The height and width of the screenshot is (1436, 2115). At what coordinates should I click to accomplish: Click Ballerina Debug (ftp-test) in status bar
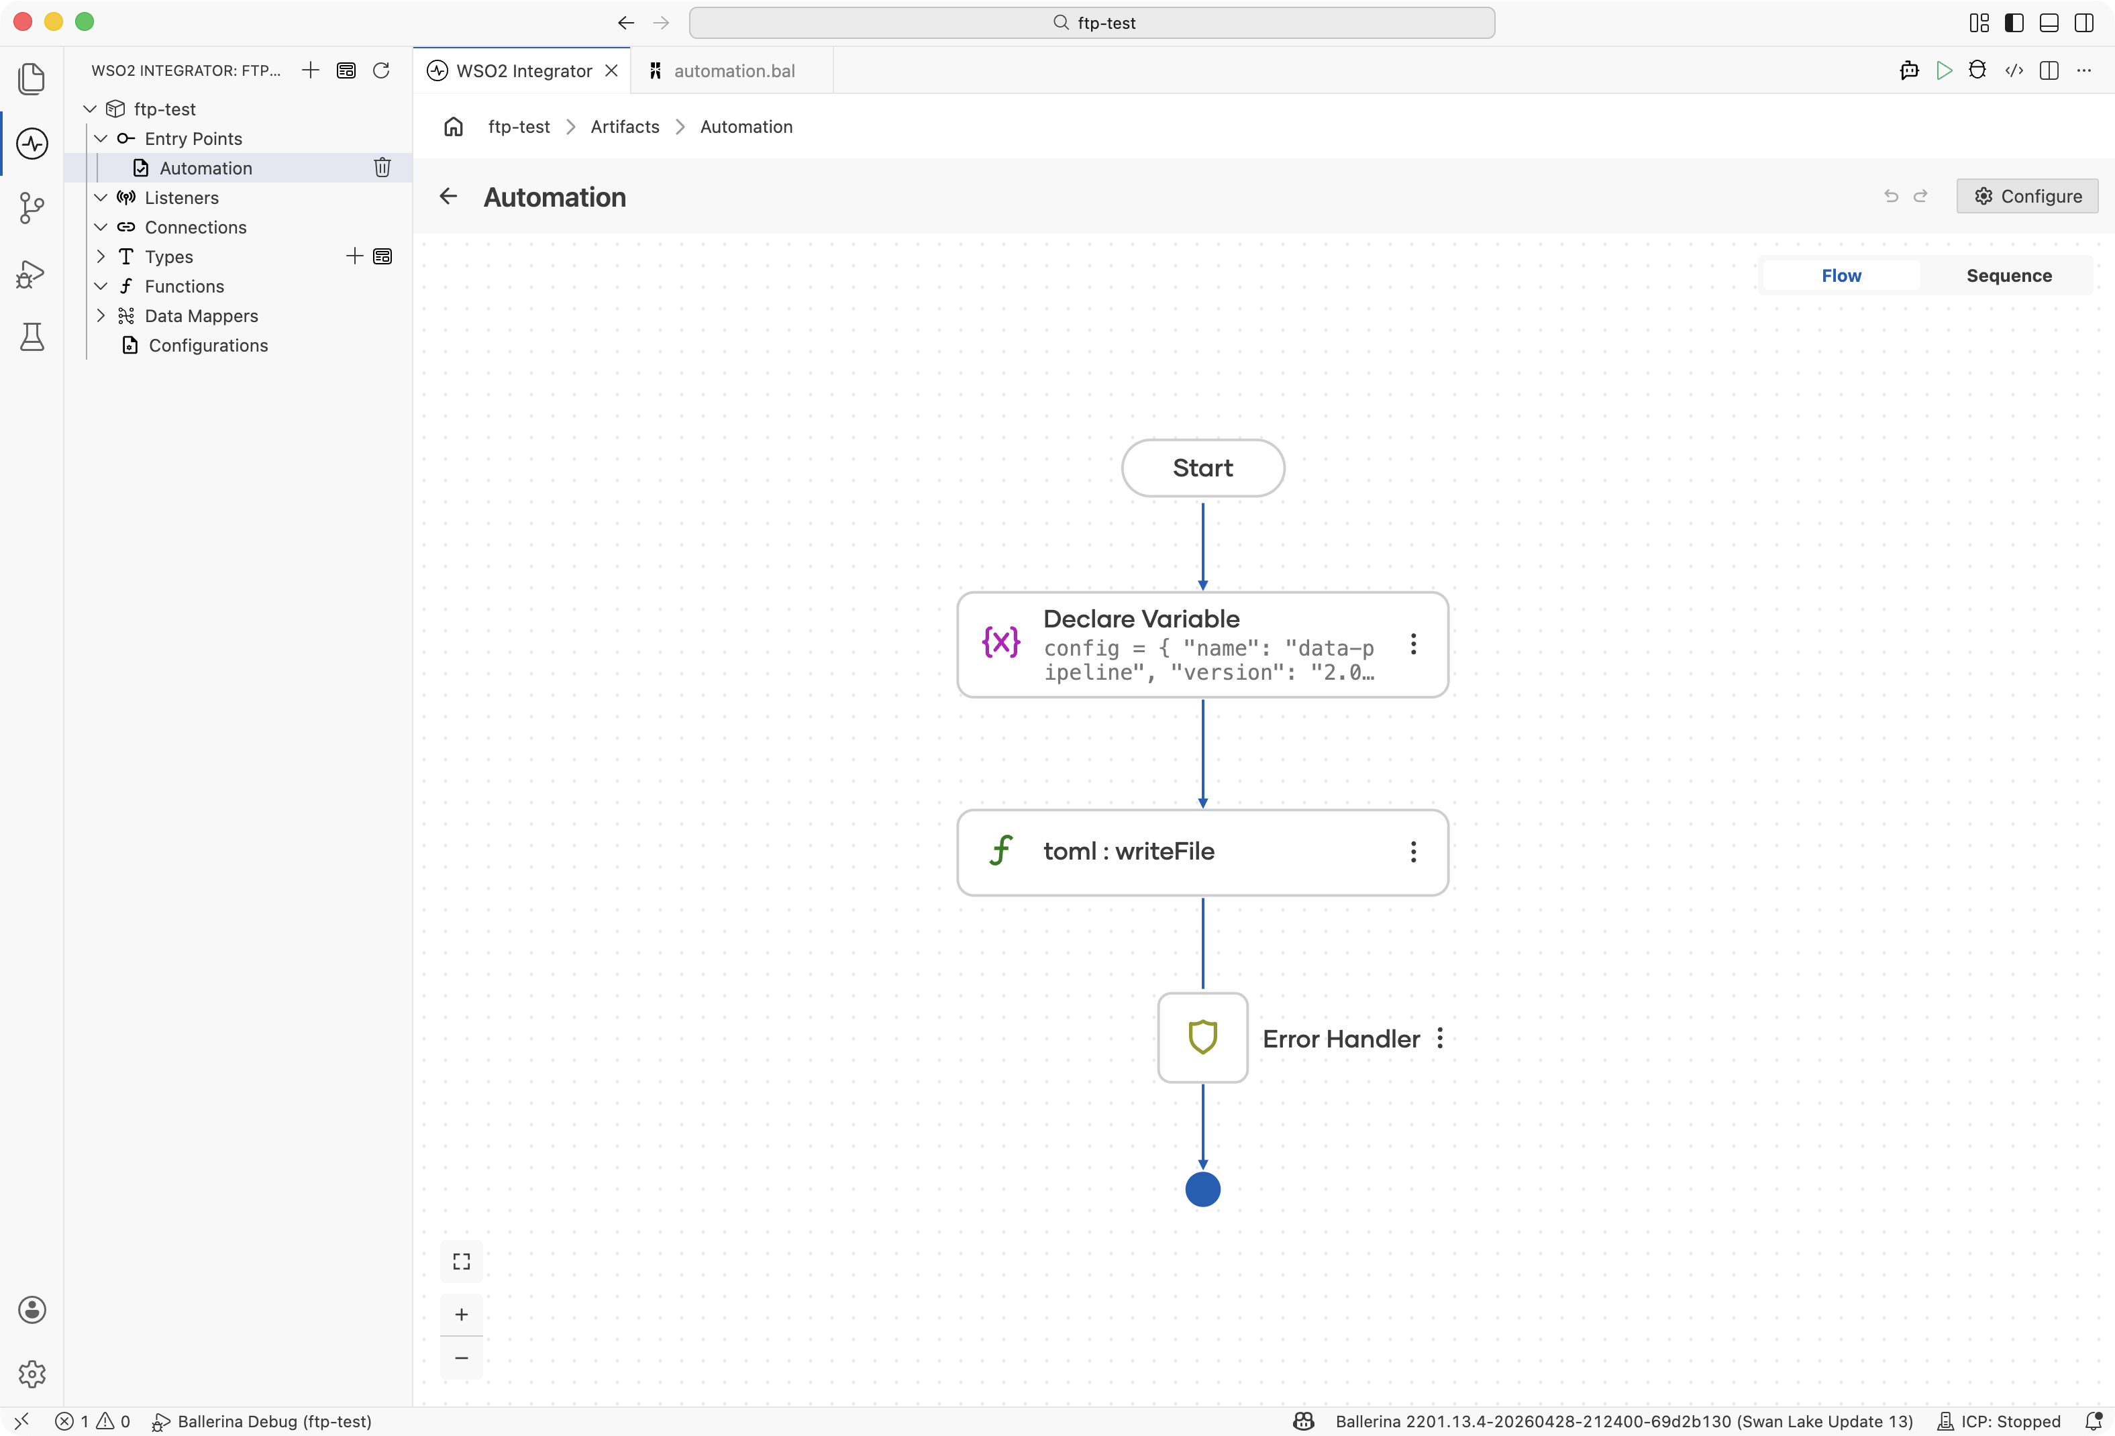click(262, 1421)
